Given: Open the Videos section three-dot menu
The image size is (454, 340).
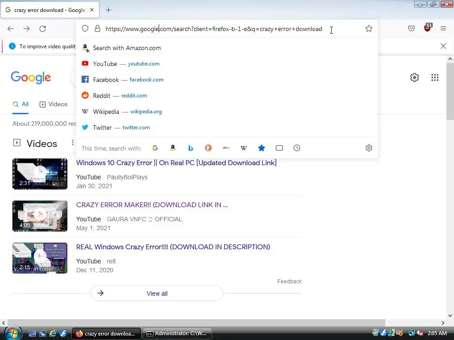Looking at the screenshot, I should coord(72,143).
